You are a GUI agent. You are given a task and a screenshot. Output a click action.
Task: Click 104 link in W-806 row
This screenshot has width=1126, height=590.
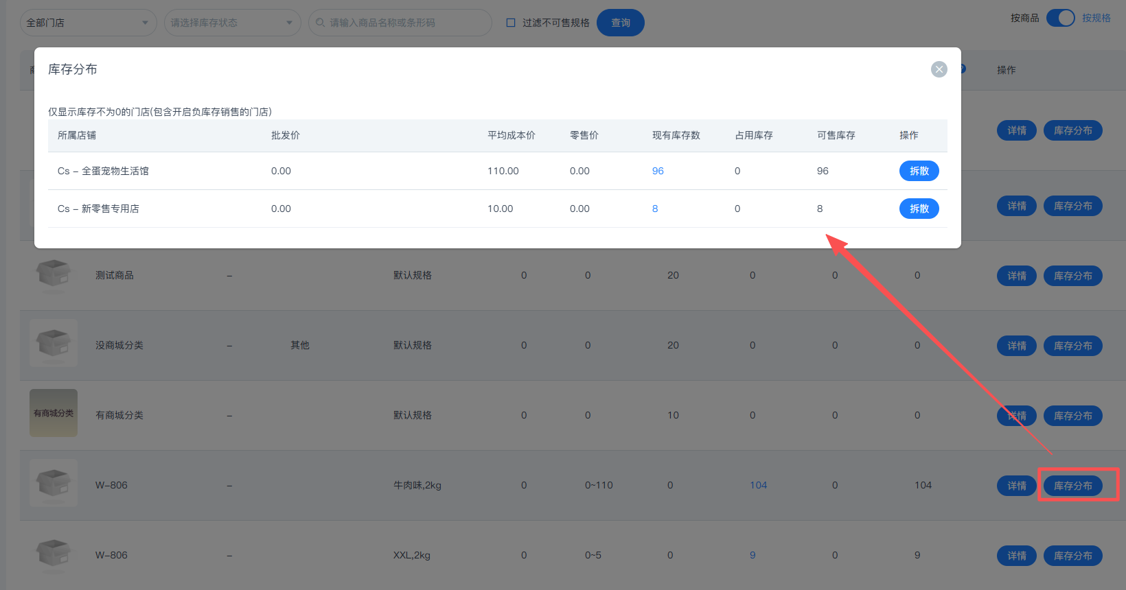click(x=758, y=485)
